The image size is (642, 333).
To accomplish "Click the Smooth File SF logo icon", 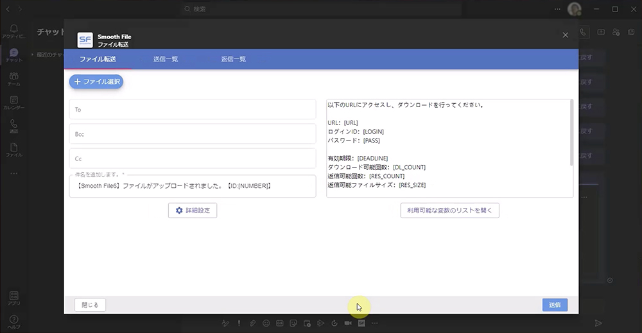I will point(85,40).
